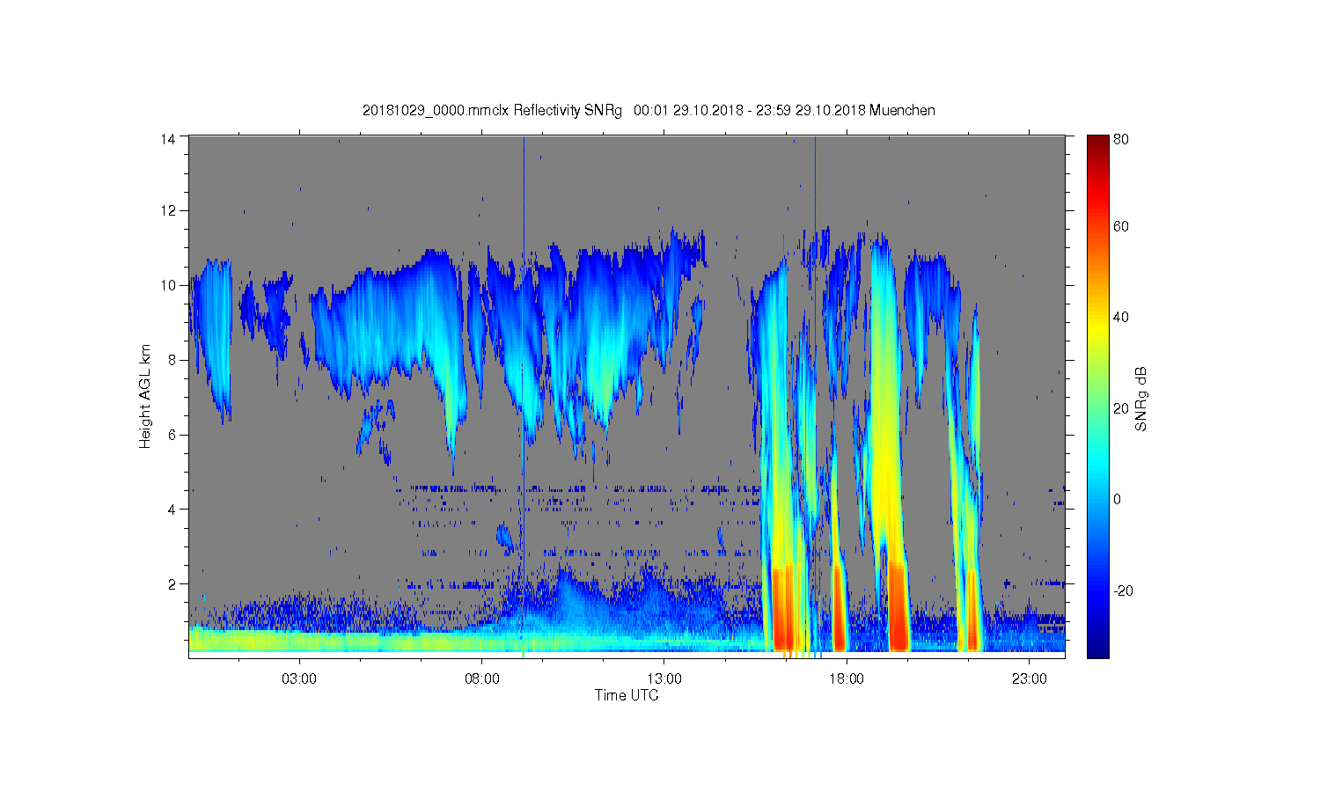Click the height tick label 6

point(172,435)
